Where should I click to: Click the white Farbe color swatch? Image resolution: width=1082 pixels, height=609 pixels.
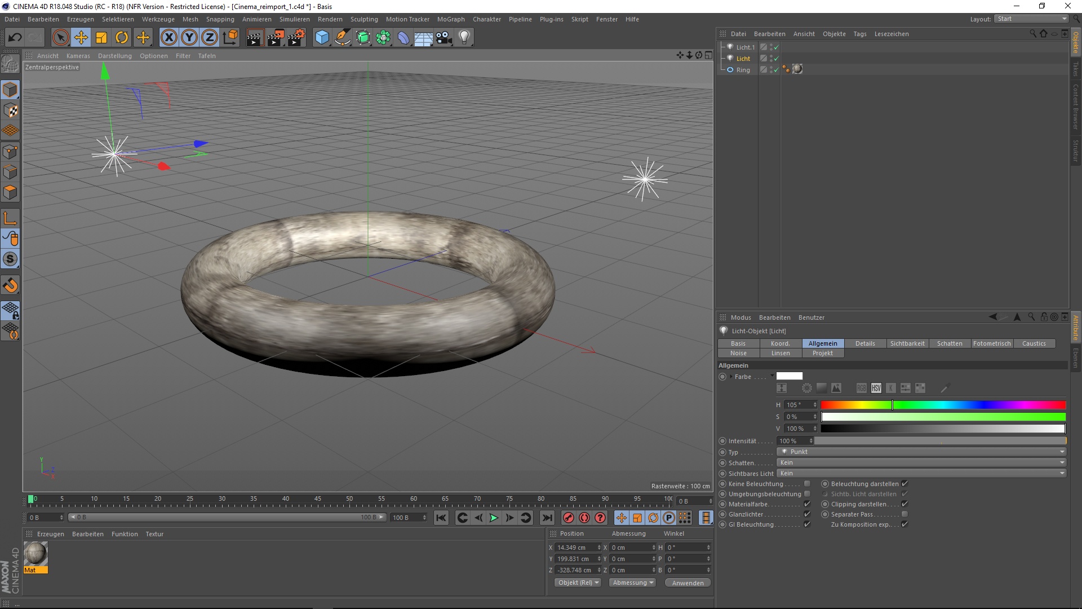pyautogui.click(x=789, y=376)
